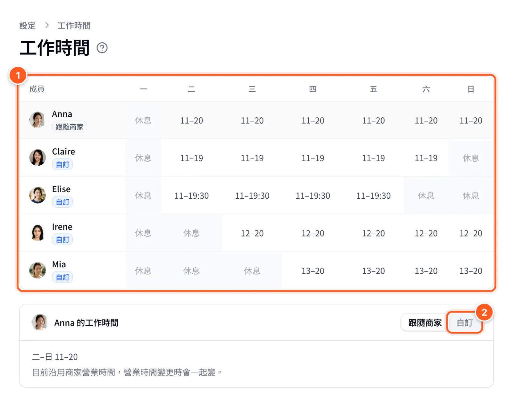
Task: Select Elise's Thursday 11–19:30 cell
Action: click(x=313, y=195)
